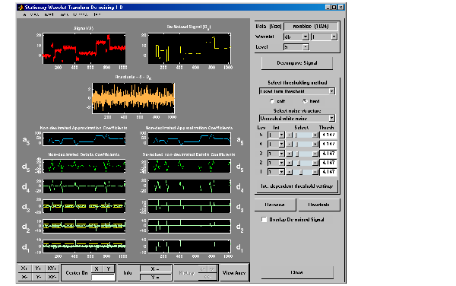Click the XY+ zoom button
Screen dimensions: 456x286
(52, 269)
